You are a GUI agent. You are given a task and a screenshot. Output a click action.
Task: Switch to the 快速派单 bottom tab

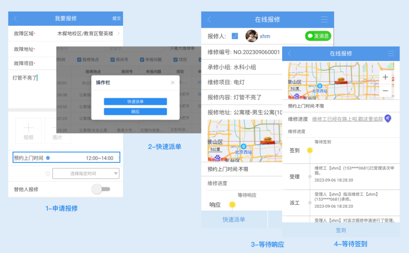click(x=234, y=219)
